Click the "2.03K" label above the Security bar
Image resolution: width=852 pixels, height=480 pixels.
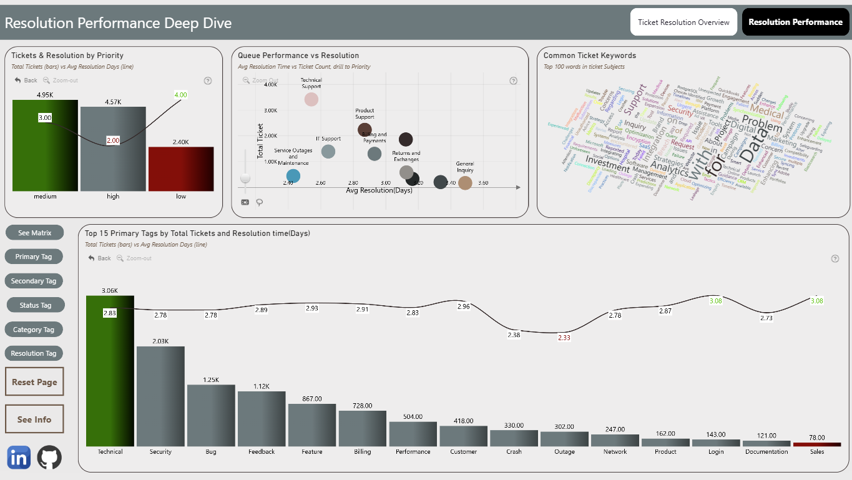pos(160,341)
